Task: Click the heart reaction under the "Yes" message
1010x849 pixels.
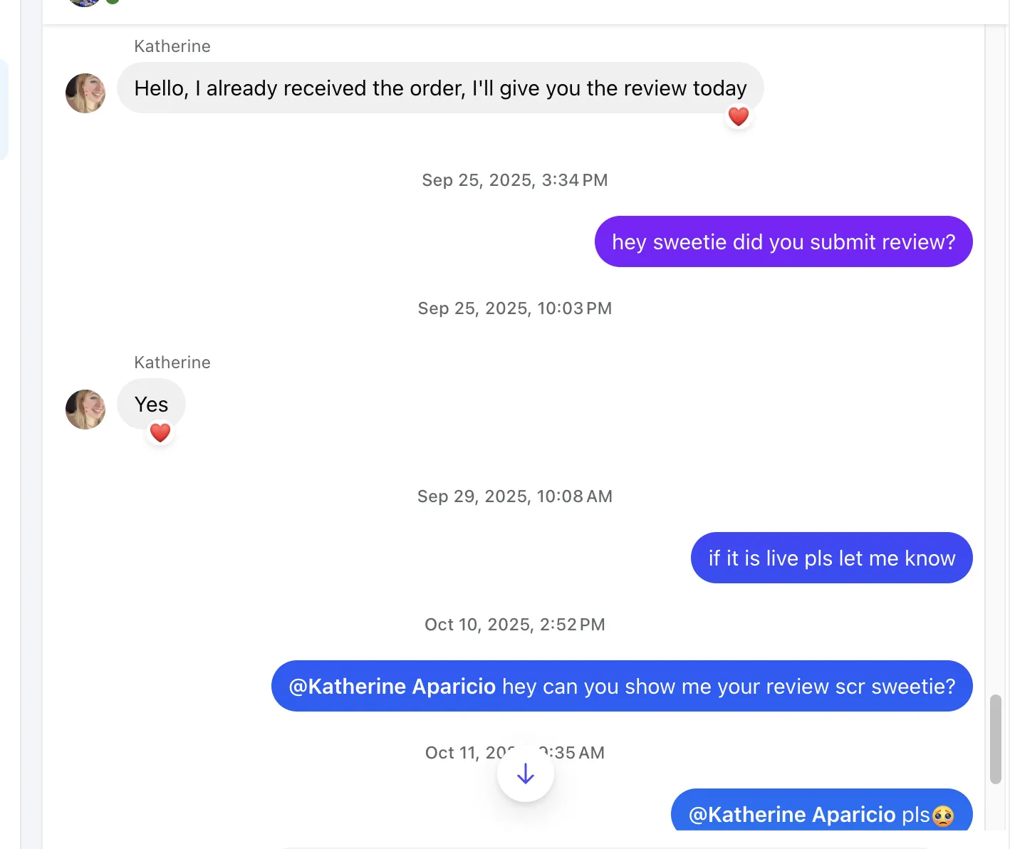Action: point(160,432)
